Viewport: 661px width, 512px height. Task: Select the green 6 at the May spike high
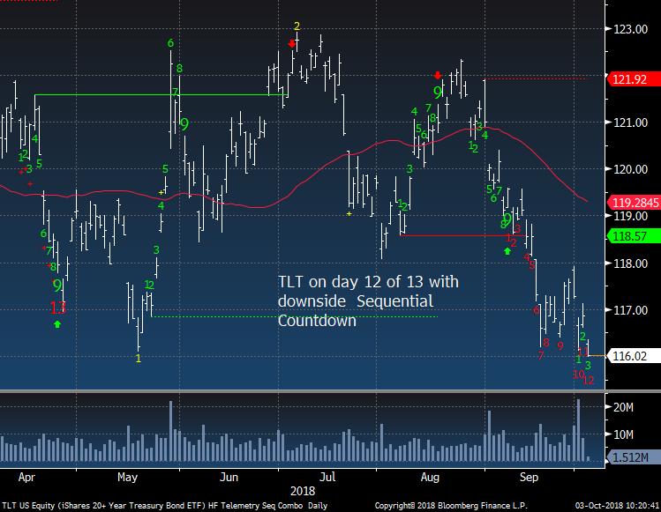click(x=170, y=42)
